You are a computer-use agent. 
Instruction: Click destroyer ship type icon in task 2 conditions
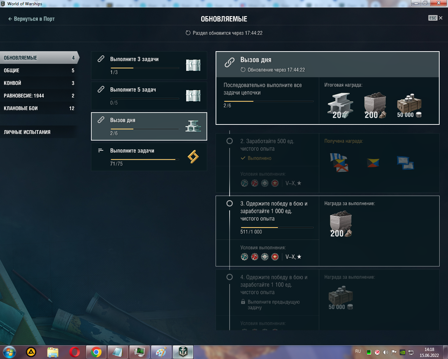coord(245,183)
